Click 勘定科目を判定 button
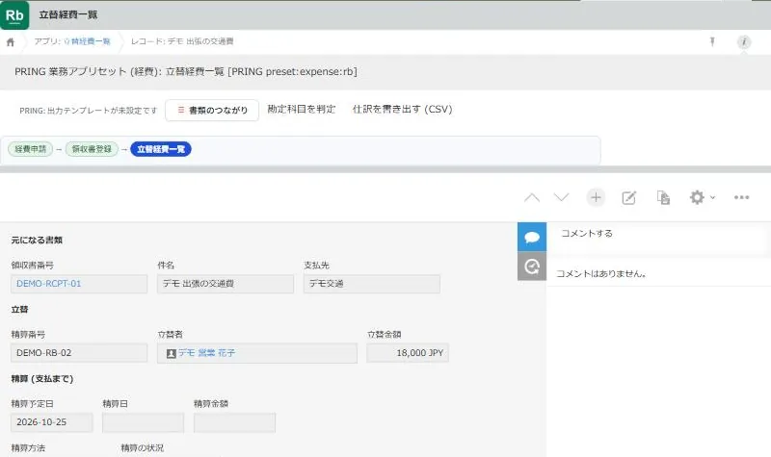 301,109
